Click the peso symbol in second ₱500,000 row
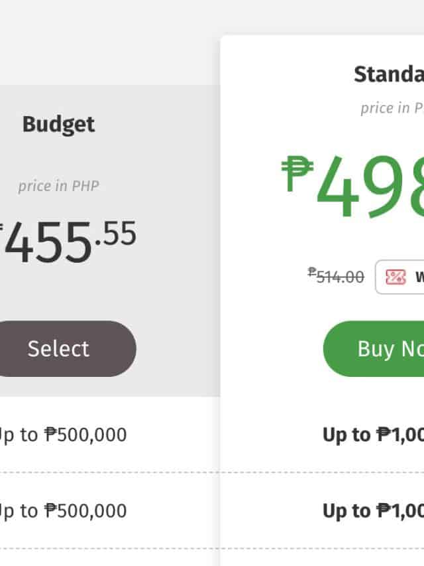The image size is (424, 566). [x=52, y=511]
